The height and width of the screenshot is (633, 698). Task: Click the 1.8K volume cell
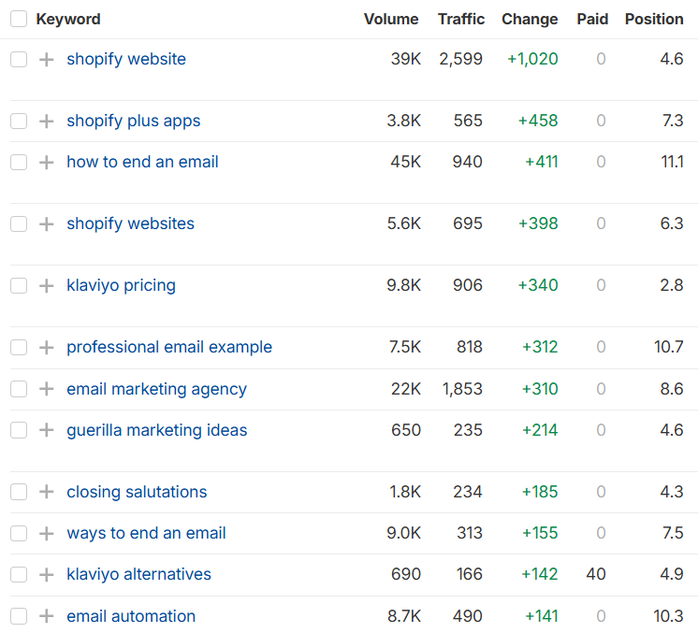click(405, 492)
